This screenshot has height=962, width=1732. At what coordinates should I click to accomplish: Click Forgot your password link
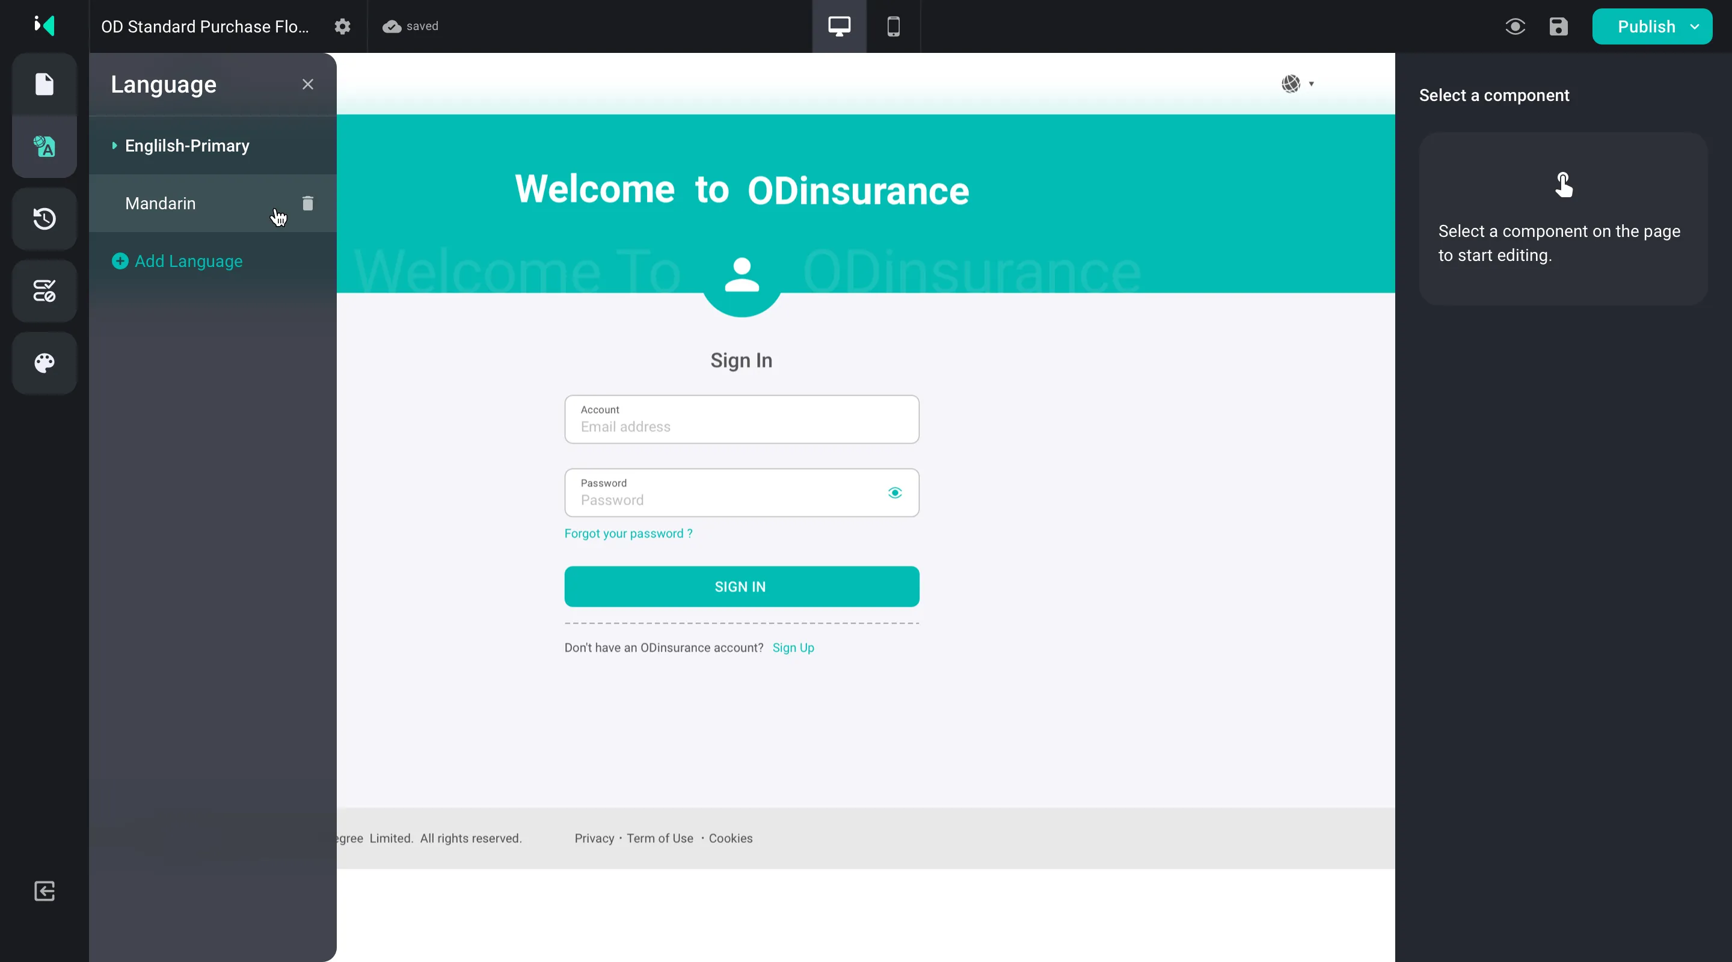tap(628, 533)
